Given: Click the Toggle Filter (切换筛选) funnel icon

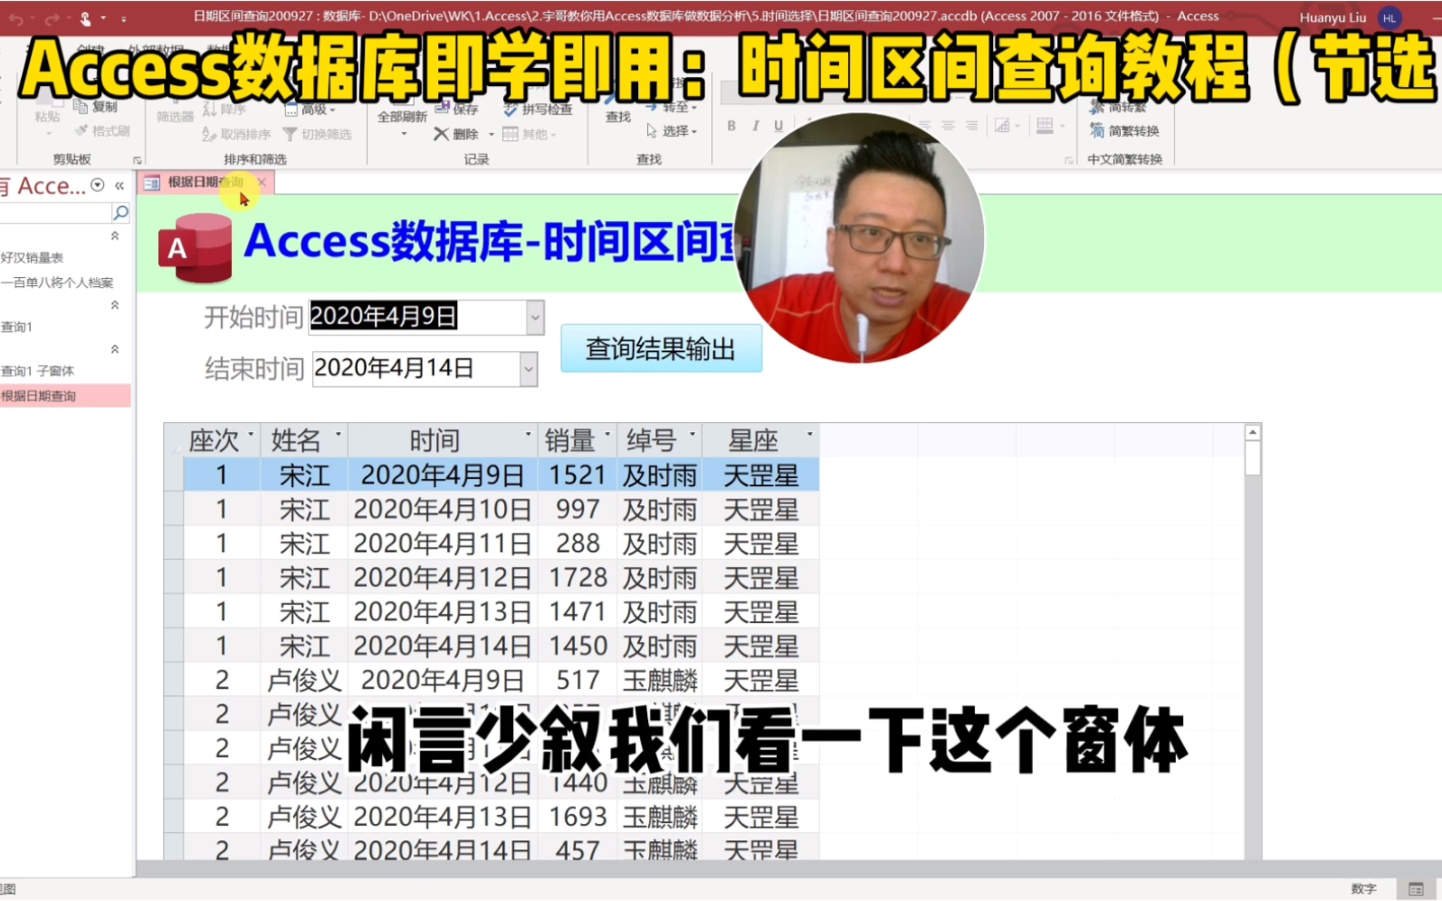Looking at the screenshot, I should [x=290, y=134].
